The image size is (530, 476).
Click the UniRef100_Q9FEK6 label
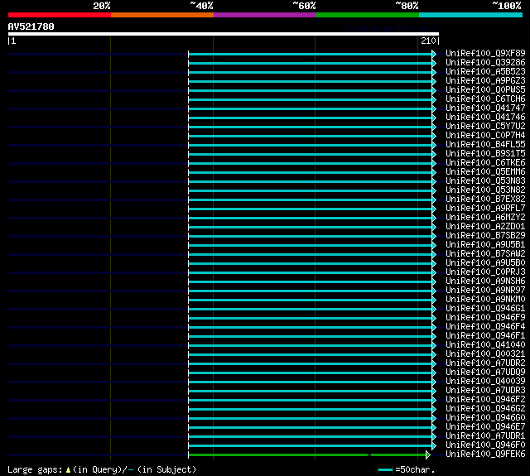click(485, 454)
